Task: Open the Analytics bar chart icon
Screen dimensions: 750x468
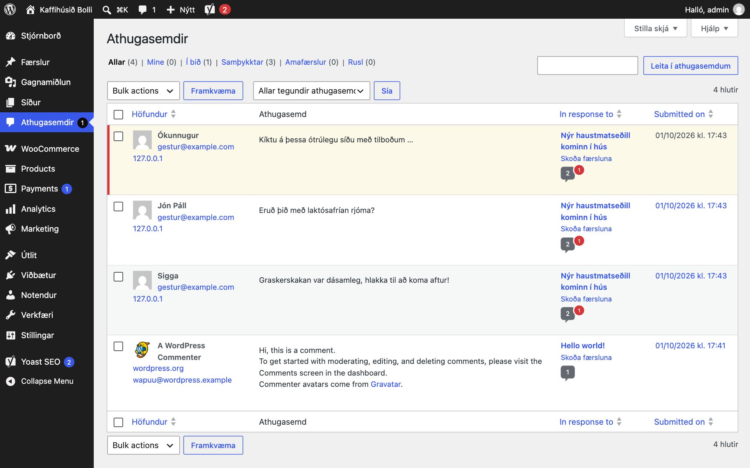Action: pyautogui.click(x=11, y=209)
